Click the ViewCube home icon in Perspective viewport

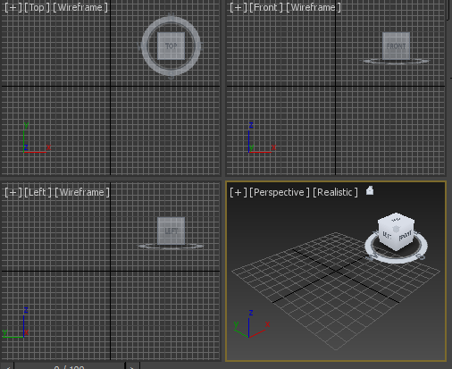coord(370,190)
